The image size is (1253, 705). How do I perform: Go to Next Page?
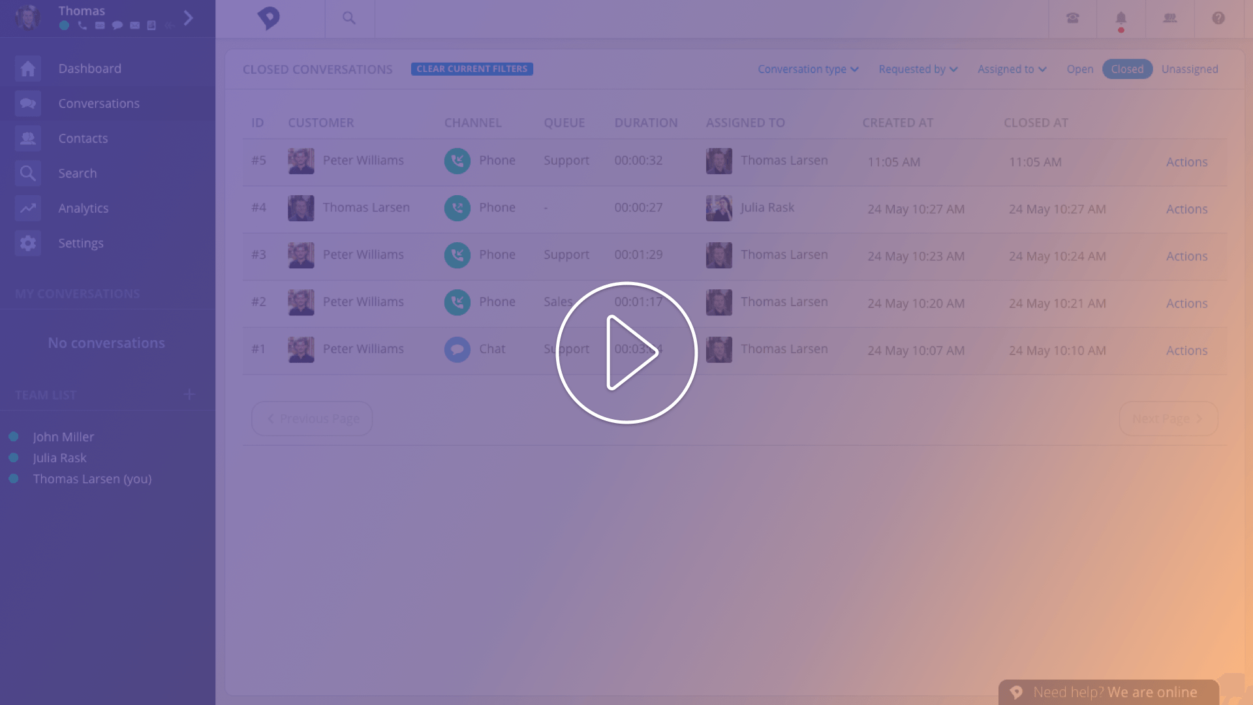tap(1168, 418)
